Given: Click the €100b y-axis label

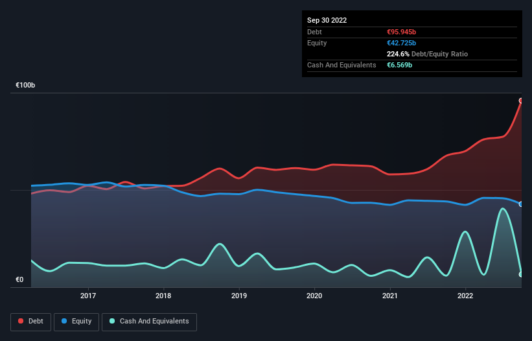Looking at the screenshot, I should pos(25,85).
